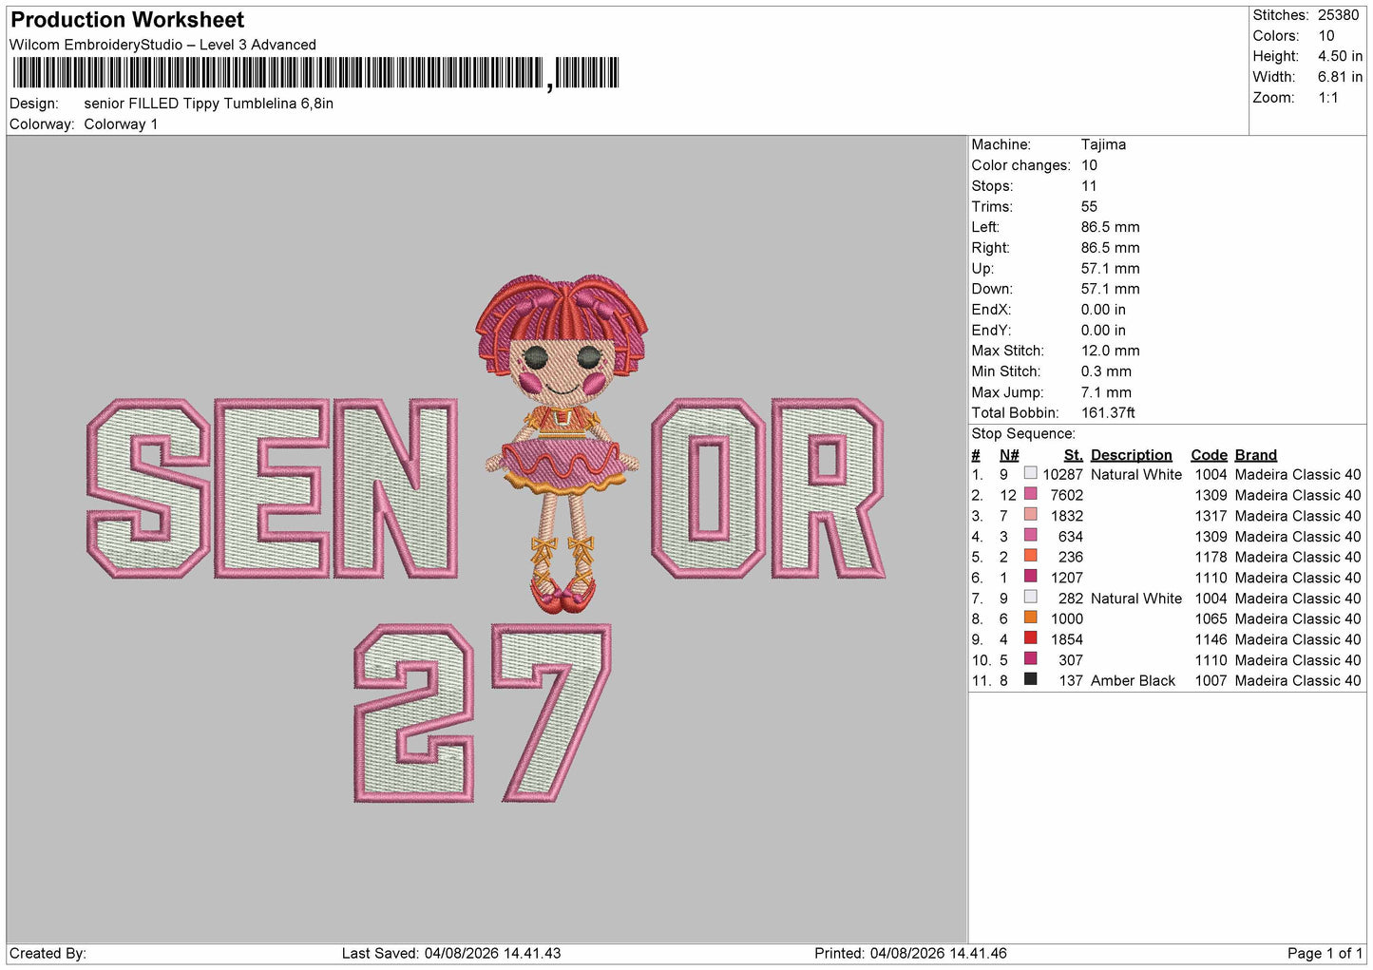The height and width of the screenshot is (970, 1373).
Task: Click the light salmon swatch in row 3
Action: coord(1030,515)
